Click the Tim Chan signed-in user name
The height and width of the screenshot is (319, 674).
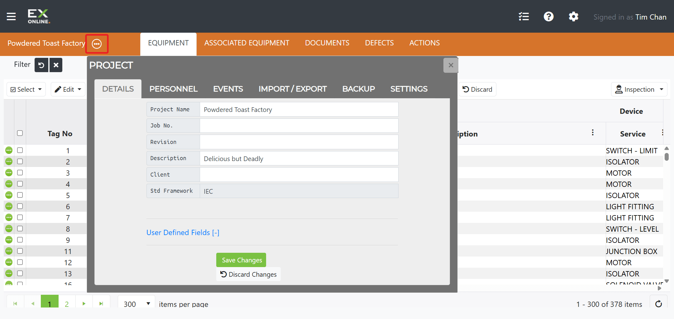pos(651,17)
